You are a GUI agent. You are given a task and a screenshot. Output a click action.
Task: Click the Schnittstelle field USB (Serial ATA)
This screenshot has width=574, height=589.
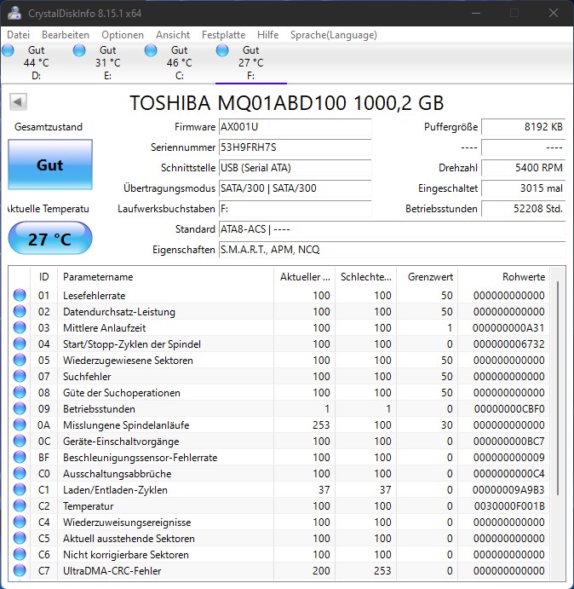(295, 168)
